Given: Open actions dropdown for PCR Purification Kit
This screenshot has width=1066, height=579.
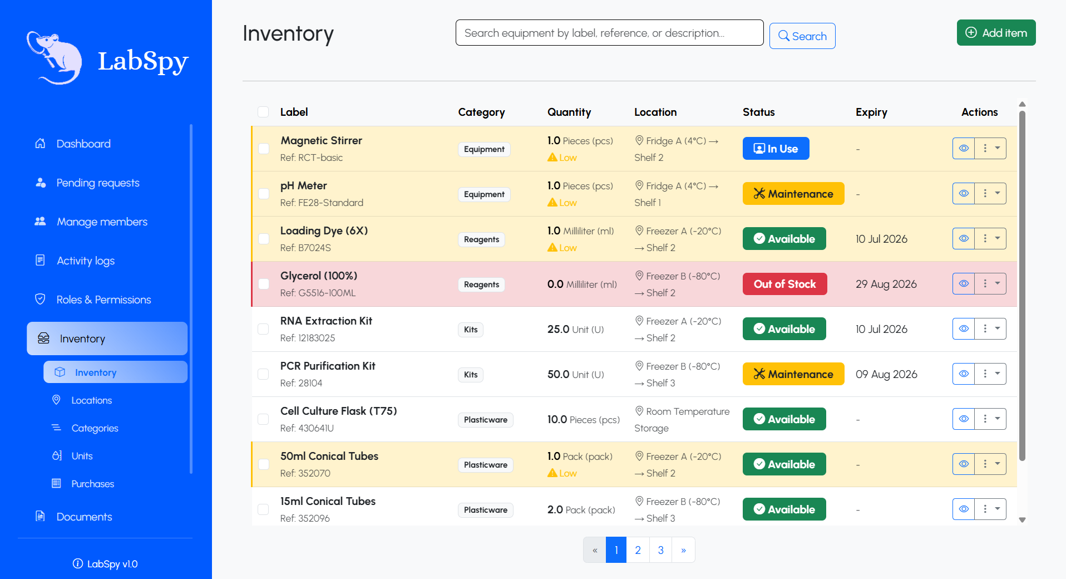Looking at the screenshot, I should (990, 374).
